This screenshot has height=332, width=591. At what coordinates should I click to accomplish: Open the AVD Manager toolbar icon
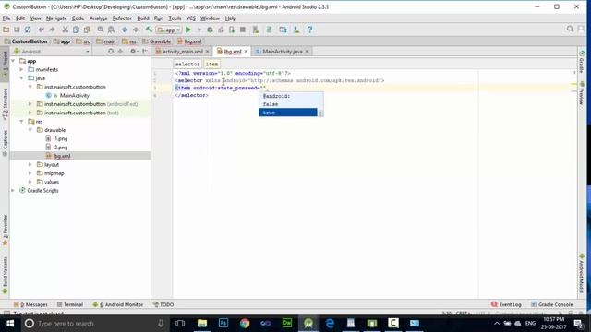(x=256, y=30)
